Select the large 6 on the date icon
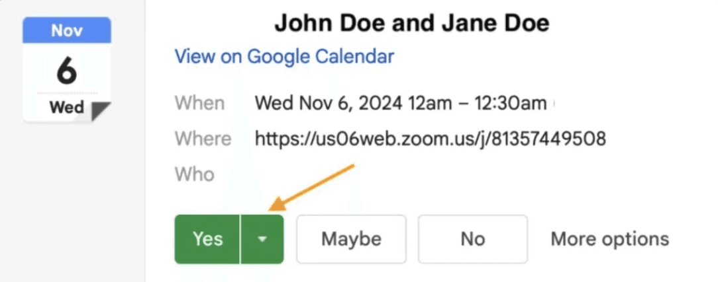This screenshot has height=282, width=718. 67,71
